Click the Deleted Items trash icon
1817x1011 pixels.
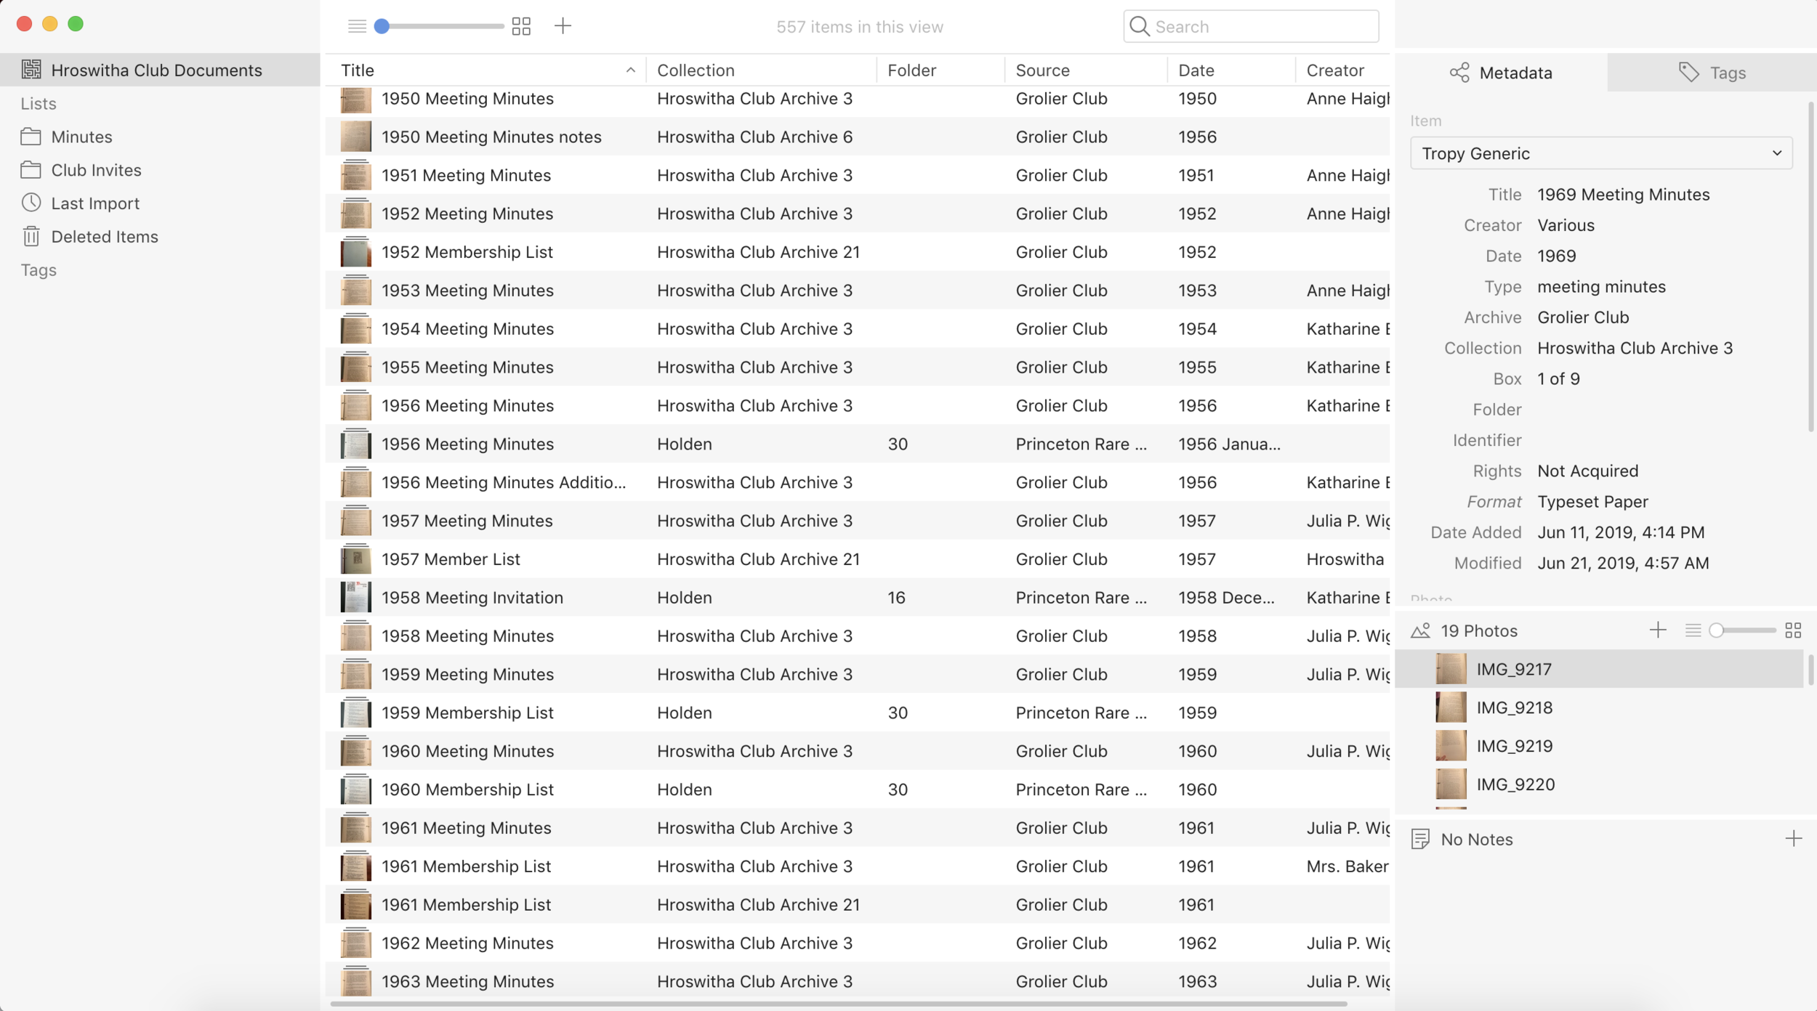pyautogui.click(x=31, y=236)
